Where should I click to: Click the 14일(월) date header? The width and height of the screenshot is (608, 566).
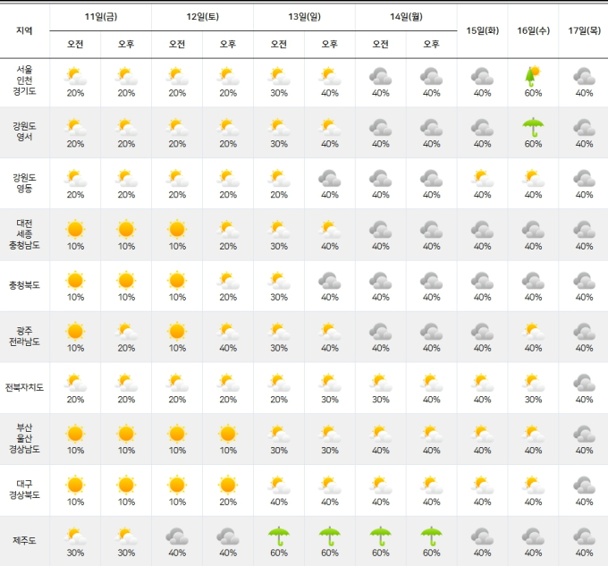point(406,16)
